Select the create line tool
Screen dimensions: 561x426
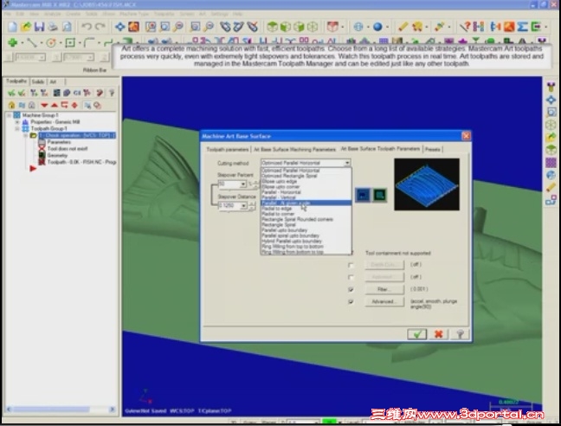tap(32, 42)
